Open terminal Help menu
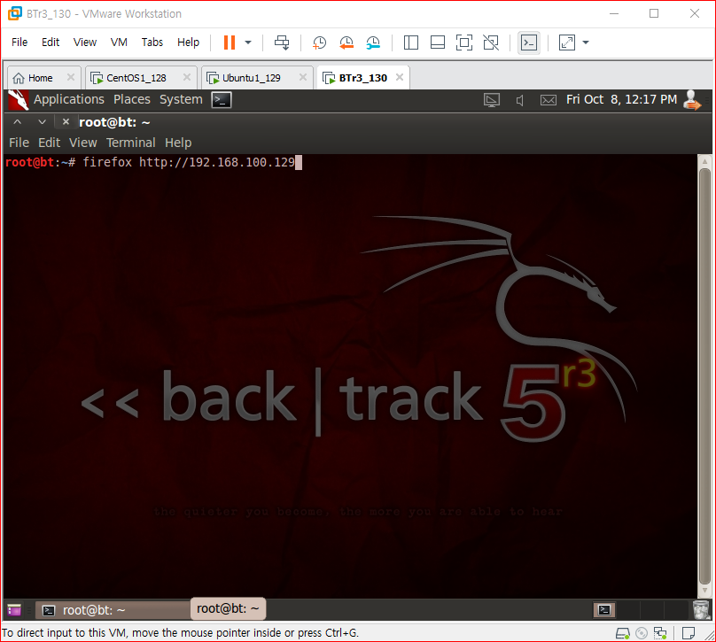The image size is (716, 642). [178, 143]
